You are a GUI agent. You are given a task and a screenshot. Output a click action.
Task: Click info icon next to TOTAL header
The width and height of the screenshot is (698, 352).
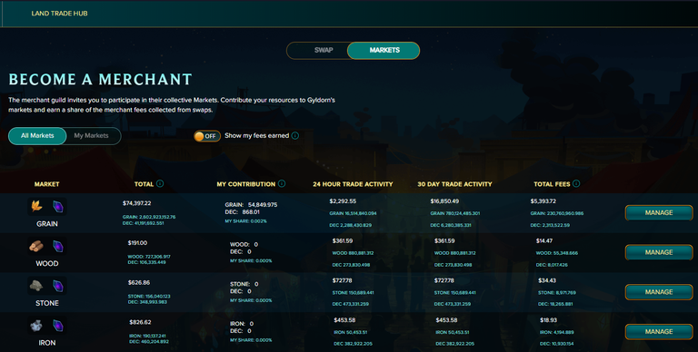[160, 183]
